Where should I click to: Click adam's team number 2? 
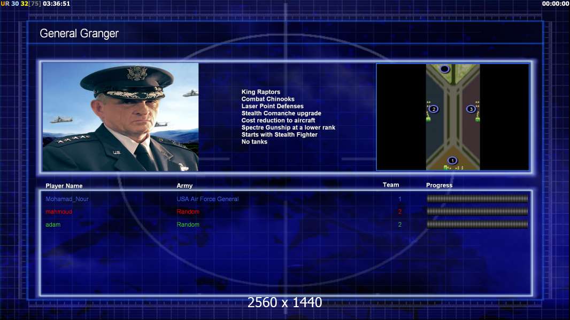pyautogui.click(x=399, y=225)
